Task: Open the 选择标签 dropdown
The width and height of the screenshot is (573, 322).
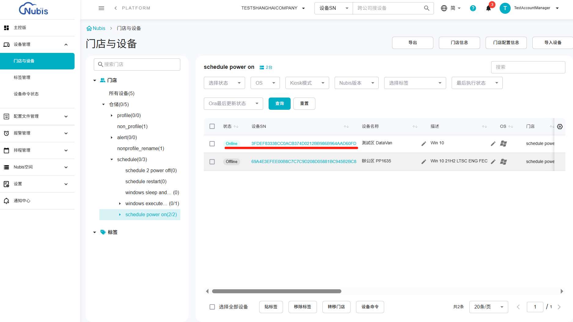Action: (x=415, y=83)
